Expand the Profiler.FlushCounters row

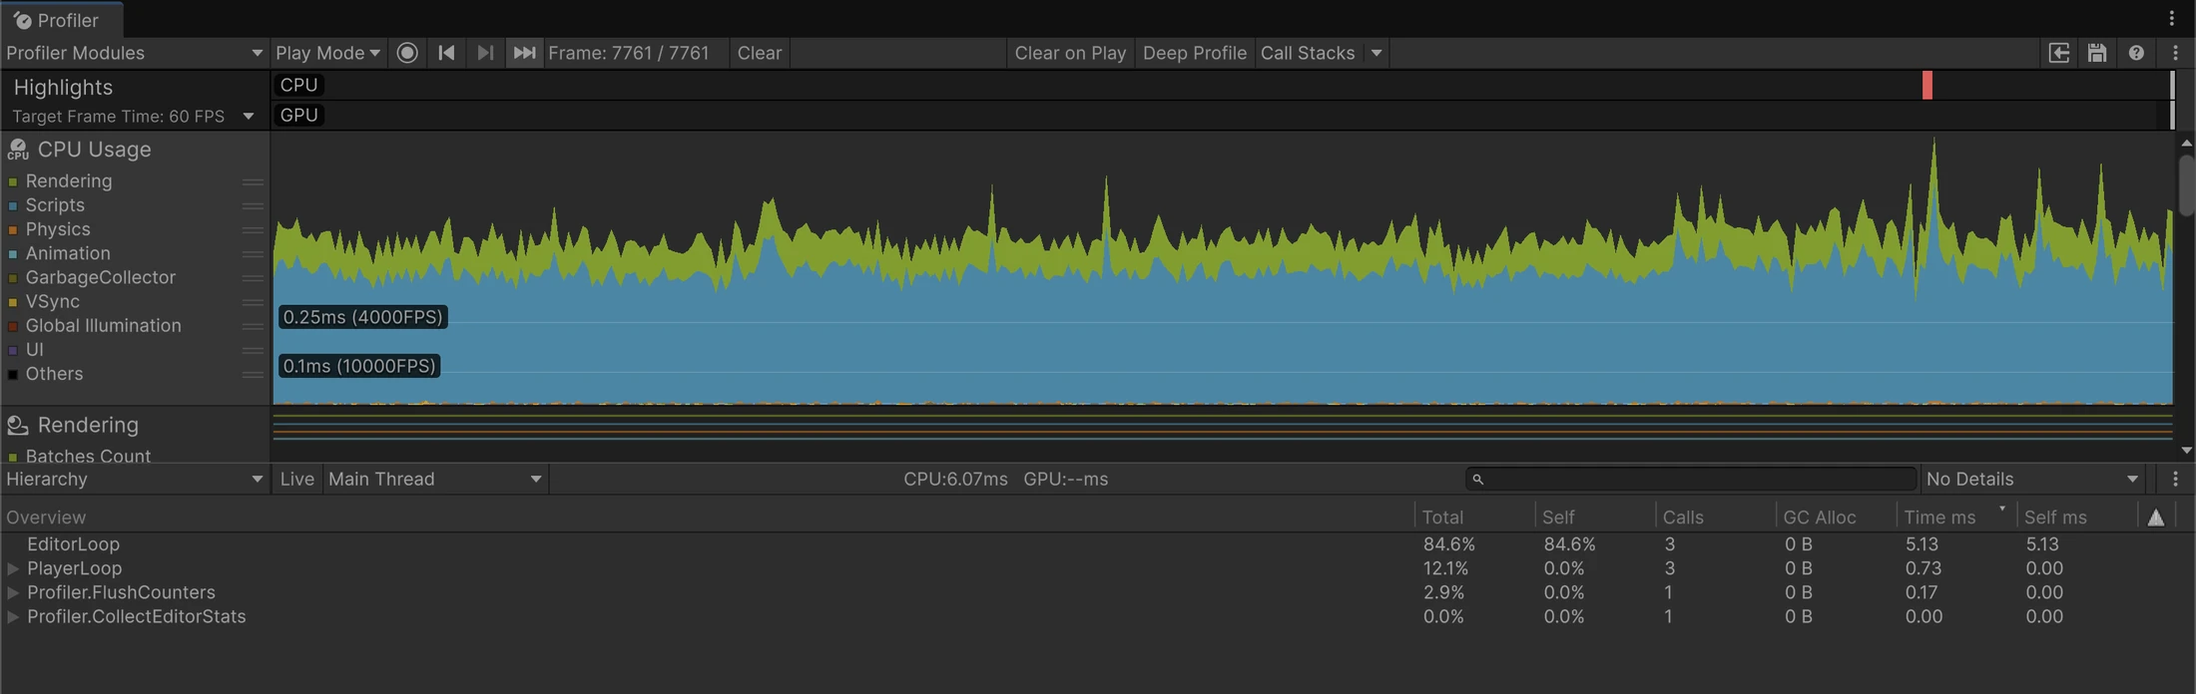coord(13,592)
